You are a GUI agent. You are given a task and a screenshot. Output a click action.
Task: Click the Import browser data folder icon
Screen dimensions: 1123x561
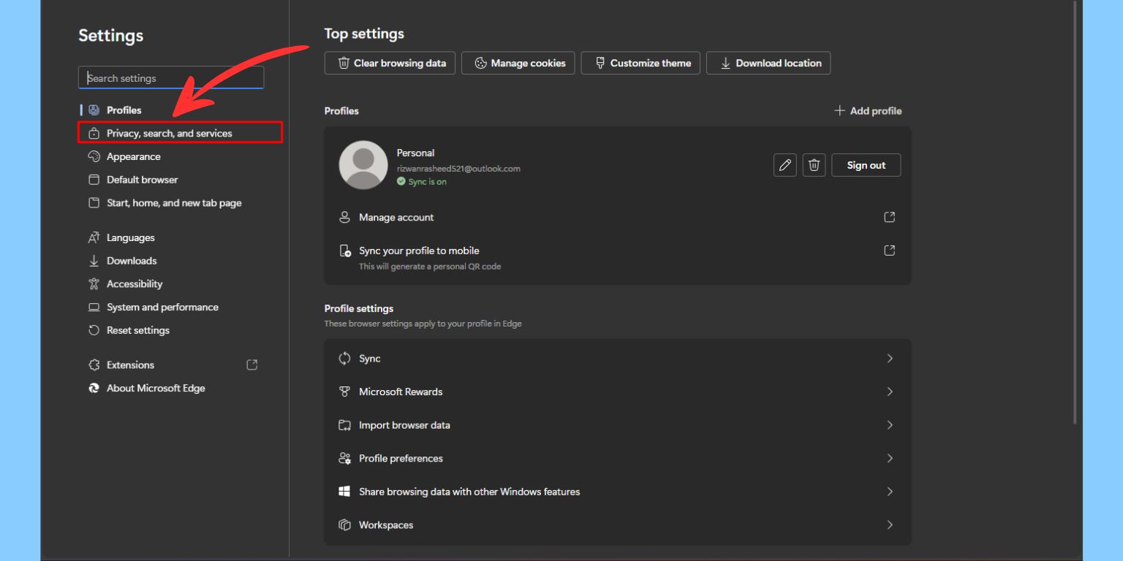point(345,425)
